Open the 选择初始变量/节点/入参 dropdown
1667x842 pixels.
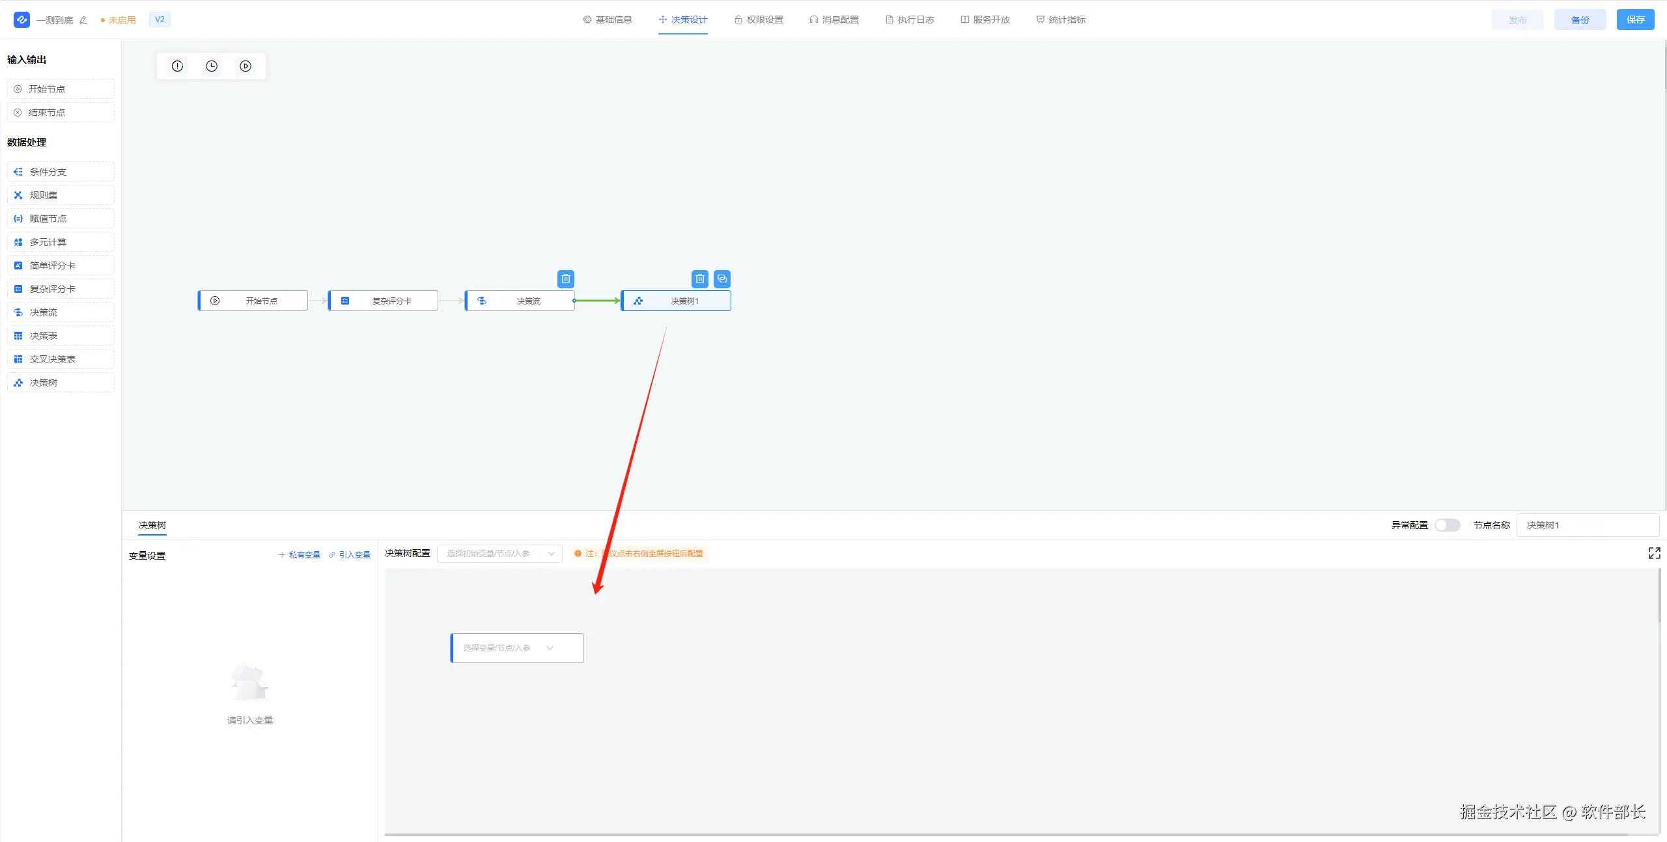pos(499,554)
